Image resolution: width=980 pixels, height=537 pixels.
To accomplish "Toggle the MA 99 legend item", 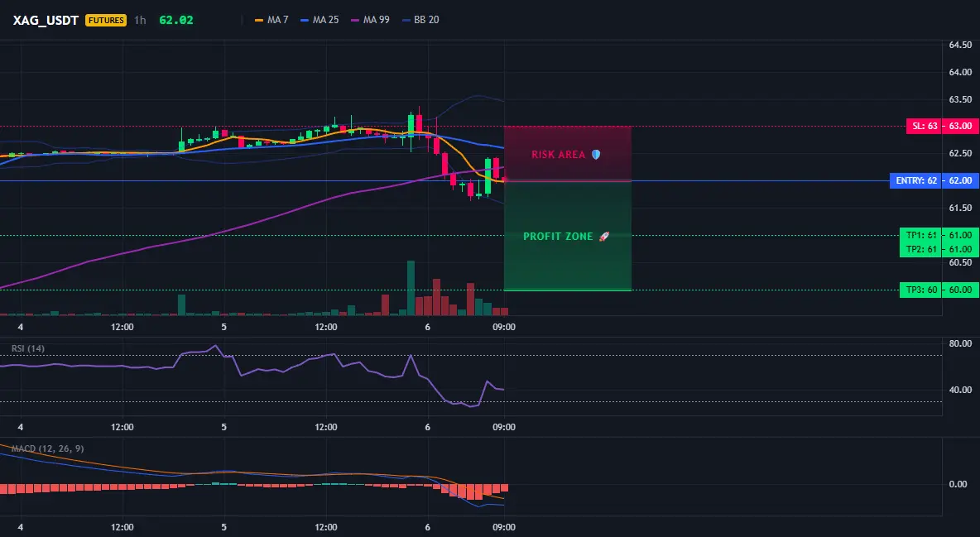I will pyautogui.click(x=370, y=20).
